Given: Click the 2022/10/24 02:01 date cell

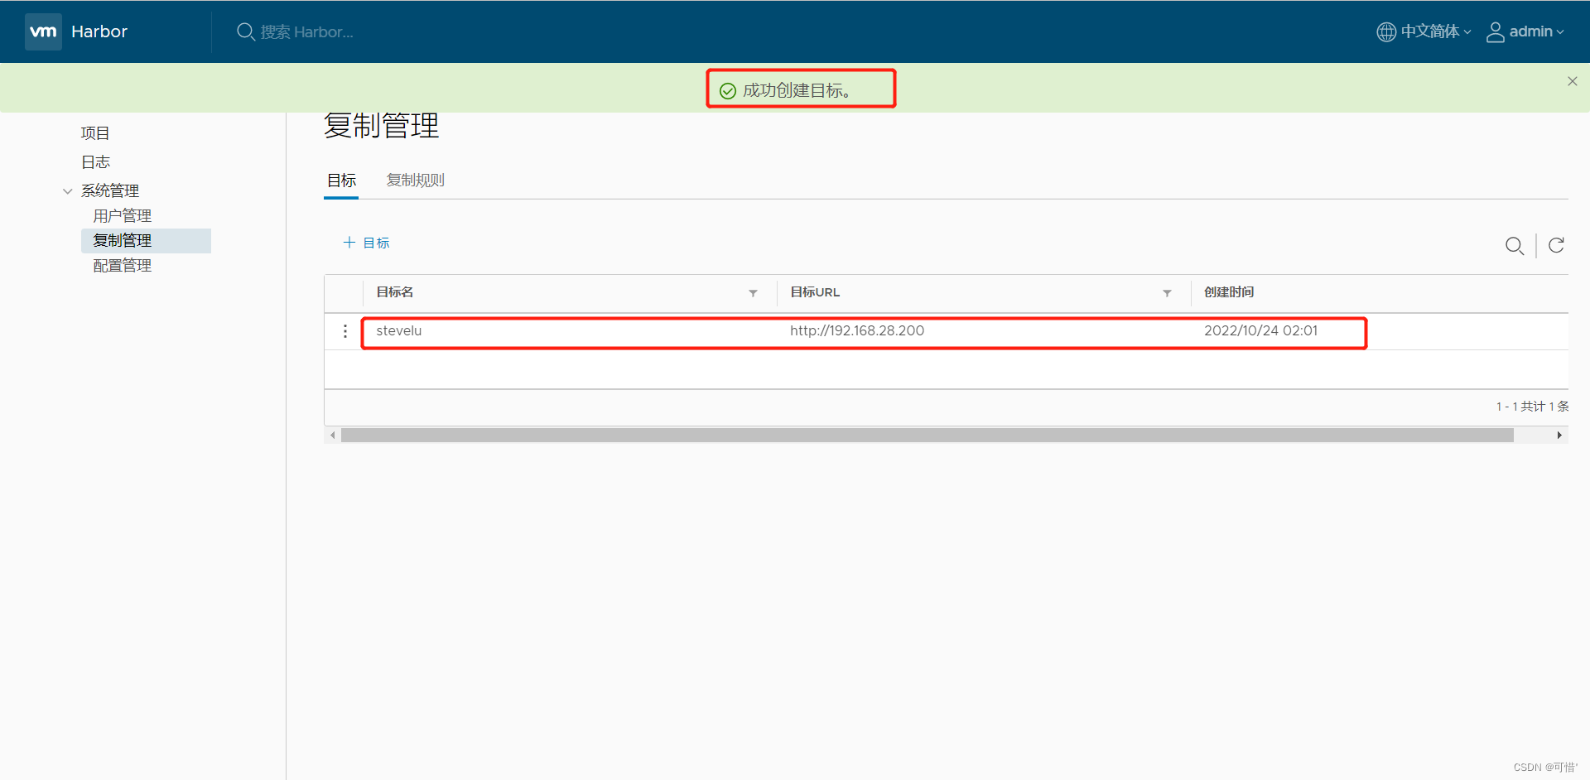Looking at the screenshot, I should coord(1260,330).
